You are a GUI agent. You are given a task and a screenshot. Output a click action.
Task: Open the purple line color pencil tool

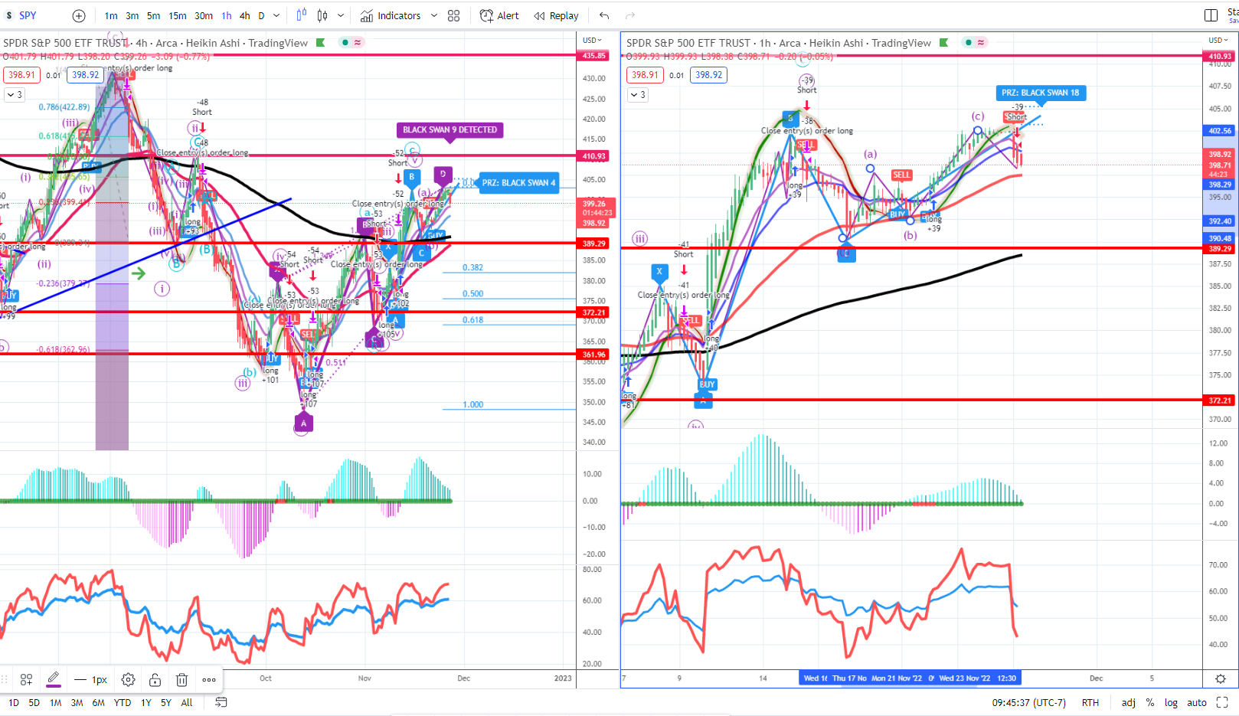[x=53, y=679]
